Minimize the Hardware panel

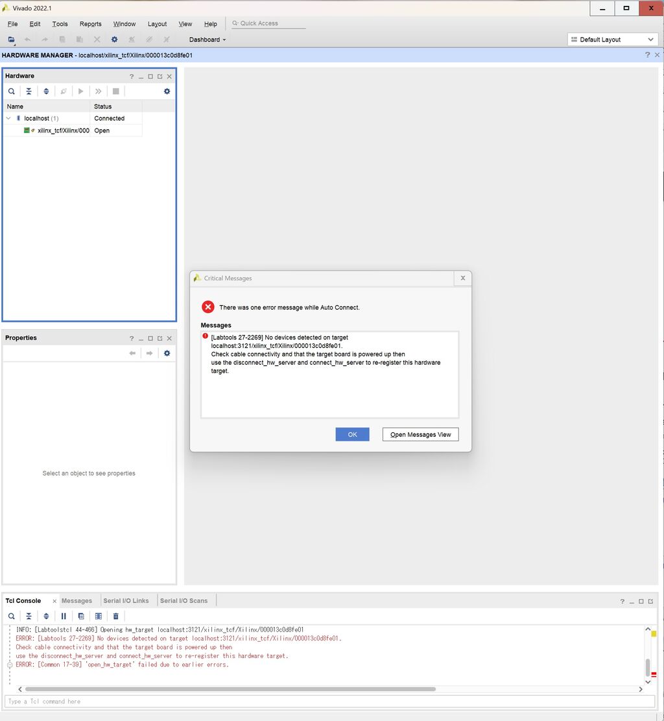[141, 77]
